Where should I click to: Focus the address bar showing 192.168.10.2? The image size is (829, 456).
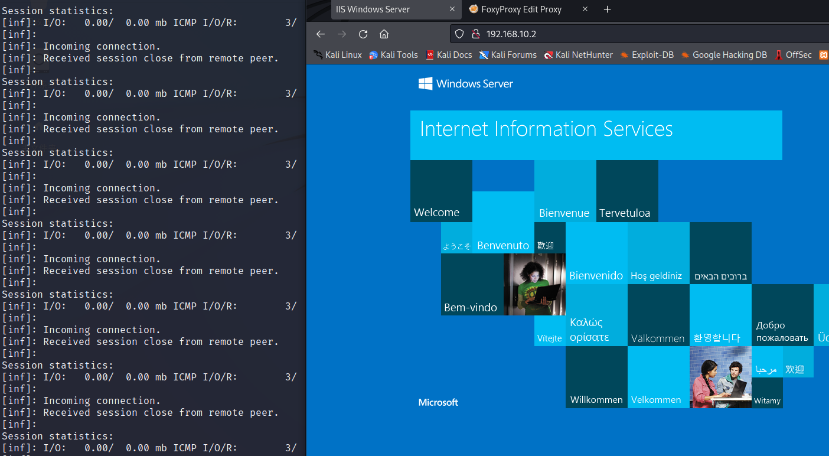(x=639, y=34)
